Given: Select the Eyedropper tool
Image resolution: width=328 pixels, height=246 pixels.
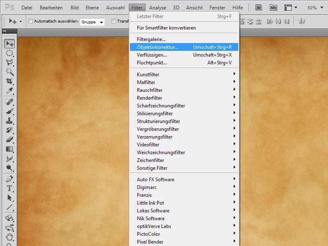Looking at the screenshot, I should click(x=9, y=90).
